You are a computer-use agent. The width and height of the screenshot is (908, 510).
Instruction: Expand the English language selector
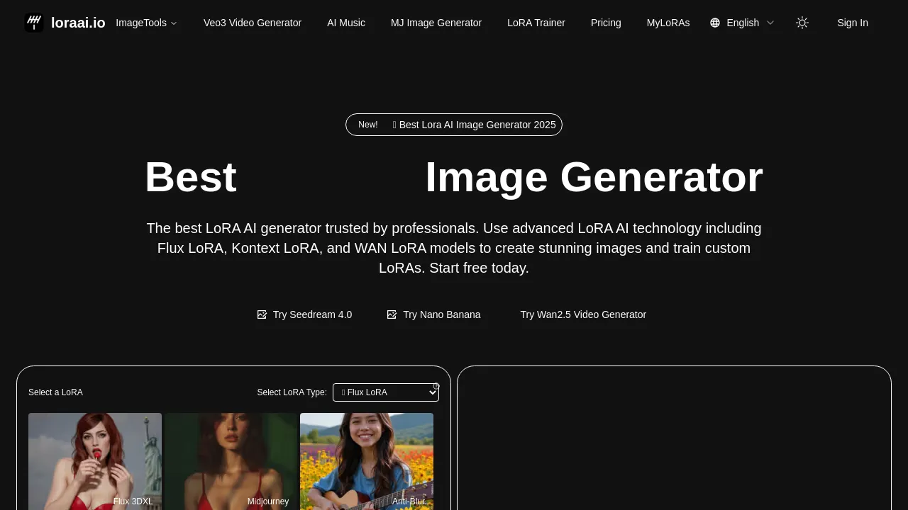pyautogui.click(x=742, y=23)
